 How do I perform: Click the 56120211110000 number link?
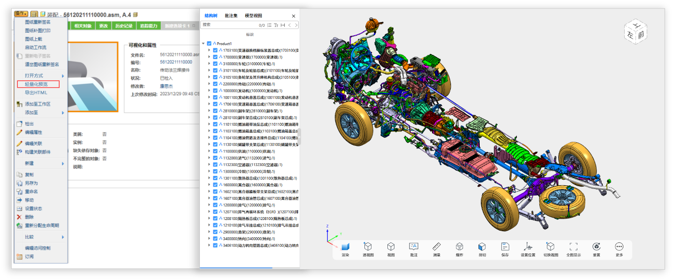click(176, 62)
